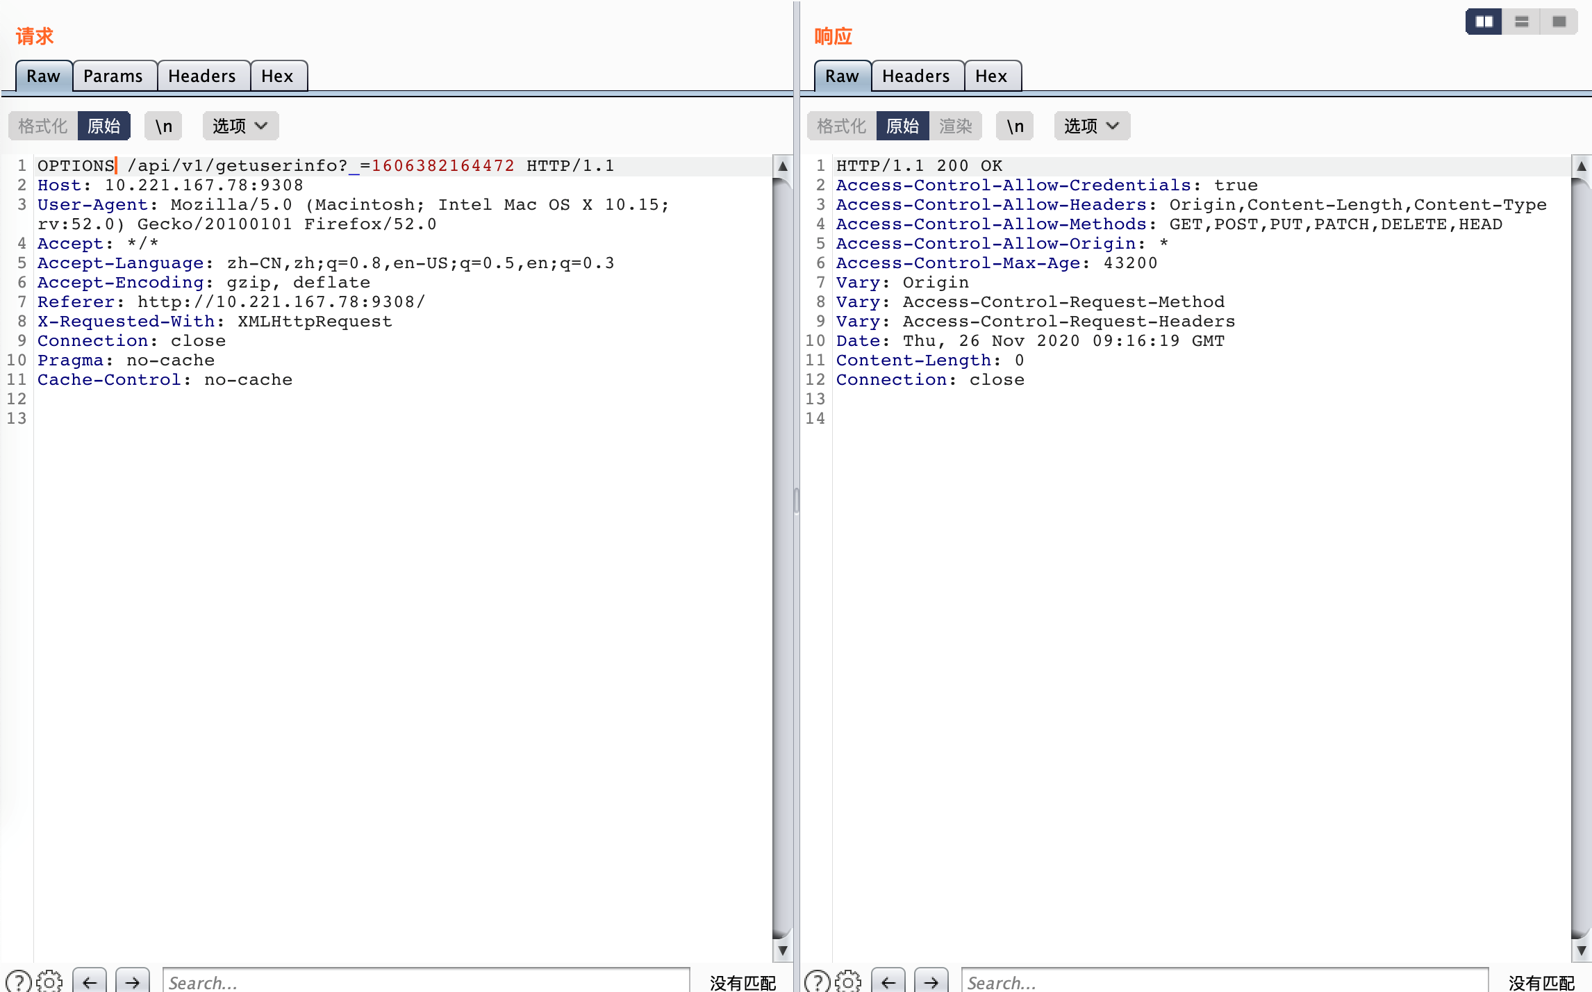Toggle request 格式化 (pretty) view

coord(43,126)
